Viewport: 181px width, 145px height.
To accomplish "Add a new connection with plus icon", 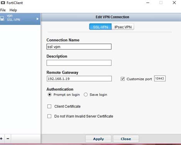I will coord(2,138).
